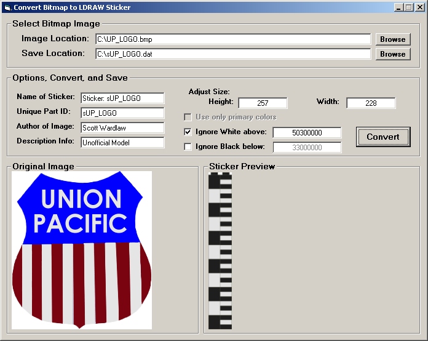The image size is (428, 341).
Task: Click the 'Options, Convert, and Save' group title
Action: [70, 78]
